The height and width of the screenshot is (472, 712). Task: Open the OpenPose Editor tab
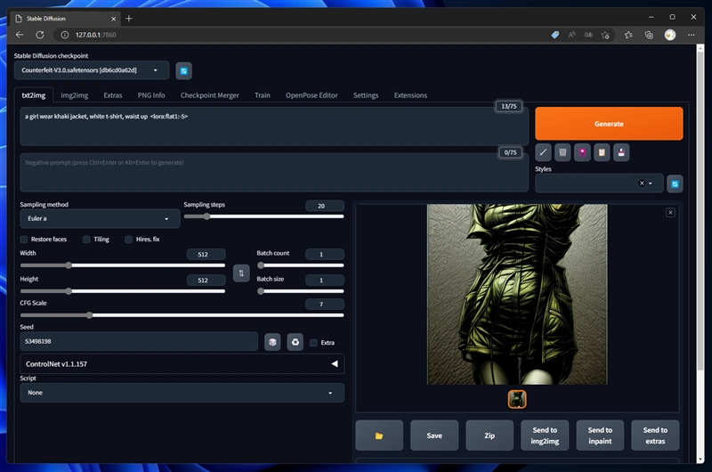(x=311, y=95)
